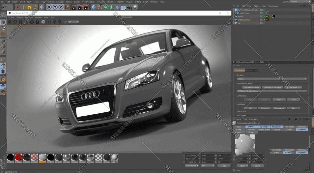Image resolution: width=314 pixels, height=173 pixels.
Task: Click the Live Viewer settings gear icon
Action: 32,22
